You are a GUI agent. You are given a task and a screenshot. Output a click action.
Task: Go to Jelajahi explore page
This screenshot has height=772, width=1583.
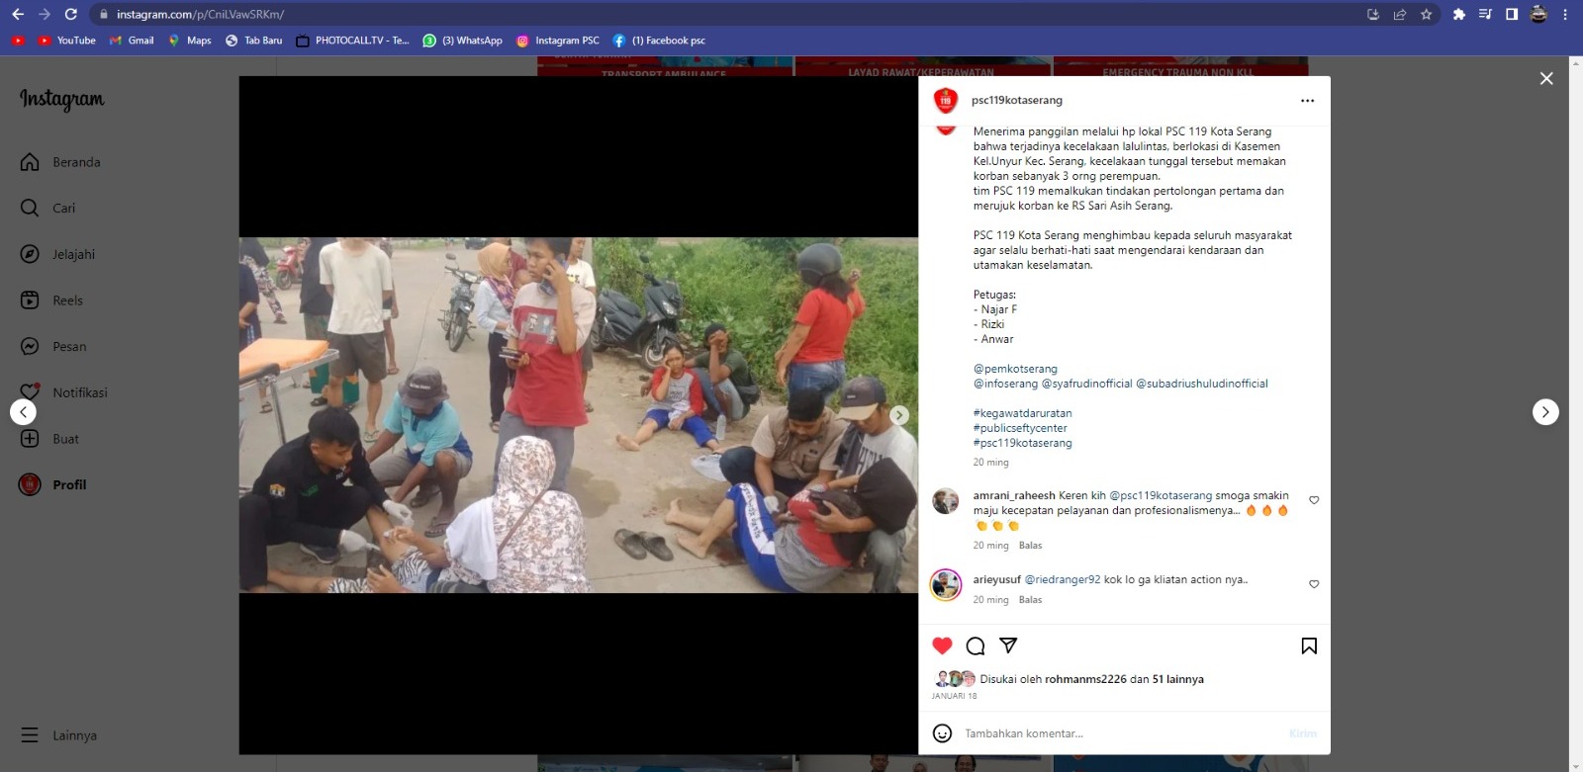(x=57, y=254)
